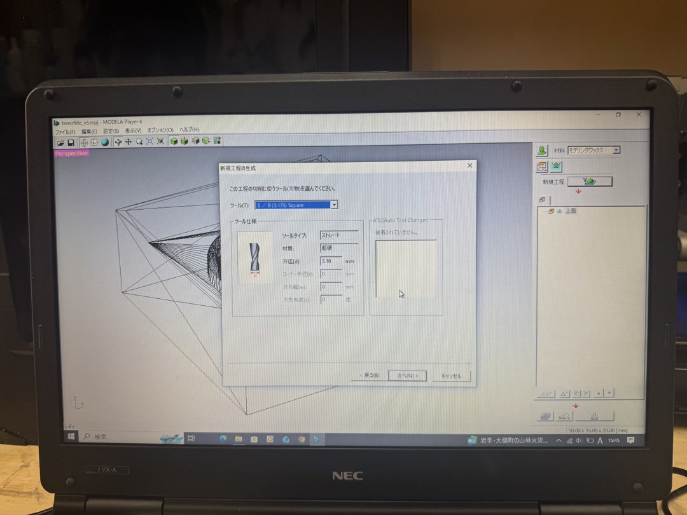The width and height of the screenshot is (687, 515).
Task: Open the 編集(E) menu
Action: click(x=89, y=132)
